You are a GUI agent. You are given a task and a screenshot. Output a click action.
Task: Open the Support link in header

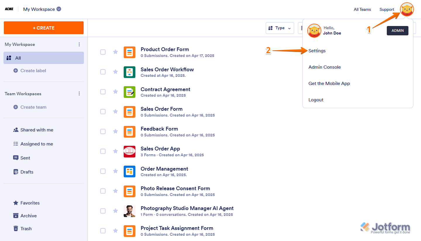tap(387, 9)
